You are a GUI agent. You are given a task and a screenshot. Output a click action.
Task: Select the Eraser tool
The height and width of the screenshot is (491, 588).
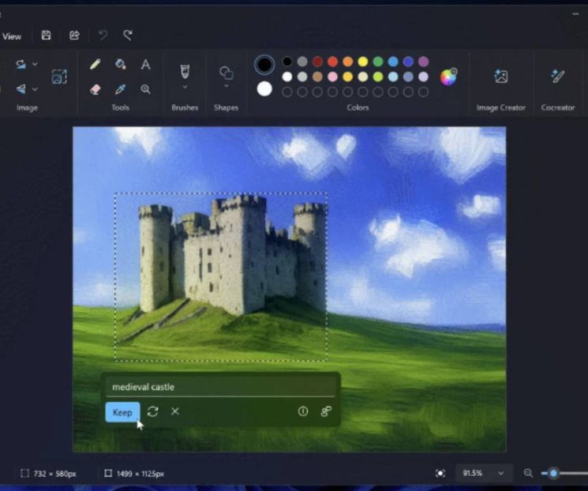tap(96, 89)
